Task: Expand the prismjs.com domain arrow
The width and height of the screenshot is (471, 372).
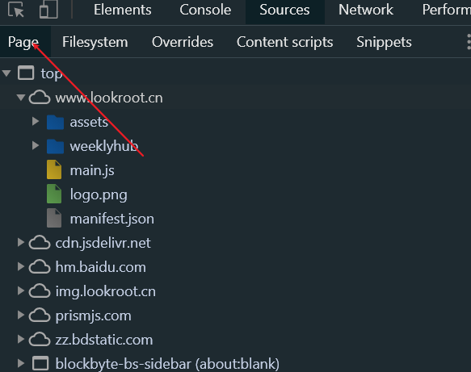Action: pyautogui.click(x=21, y=315)
